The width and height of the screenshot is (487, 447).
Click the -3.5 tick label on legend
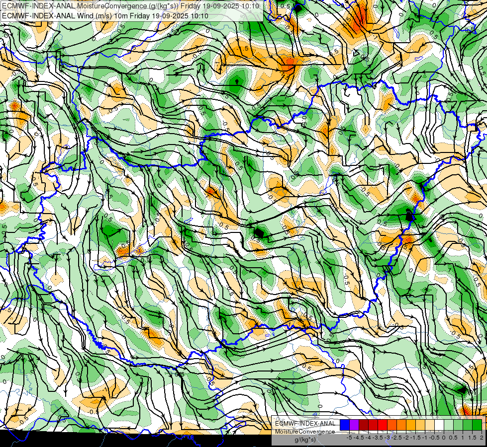pyautogui.click(x=378, y=438)
